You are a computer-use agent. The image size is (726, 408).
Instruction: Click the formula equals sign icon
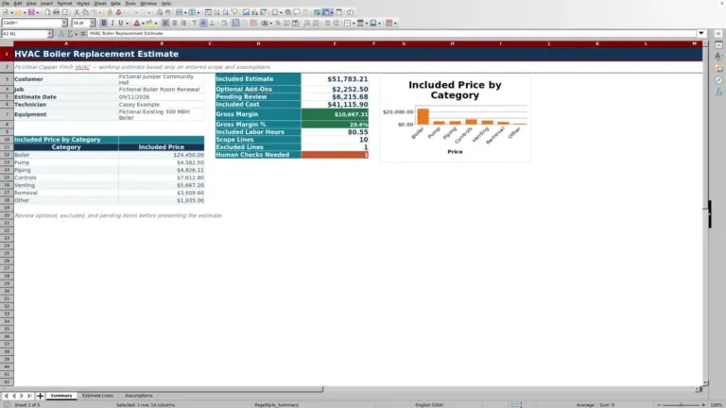[83, 33]
